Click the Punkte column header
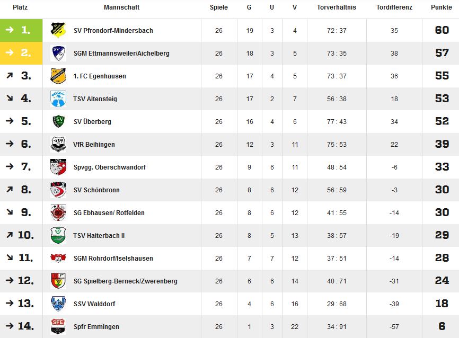 [x=441, y=7]
